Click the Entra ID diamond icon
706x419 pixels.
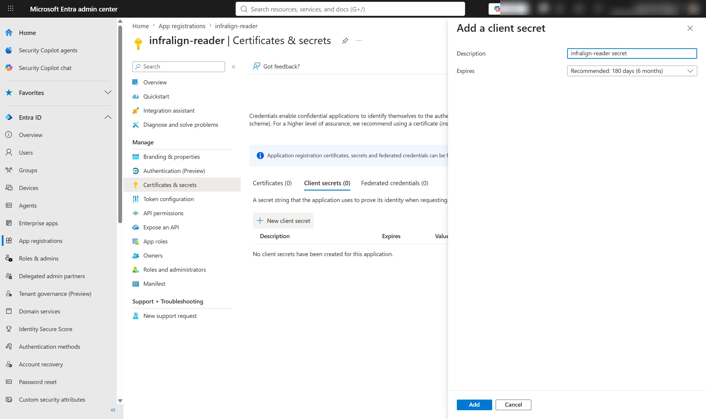pos(9,117)
